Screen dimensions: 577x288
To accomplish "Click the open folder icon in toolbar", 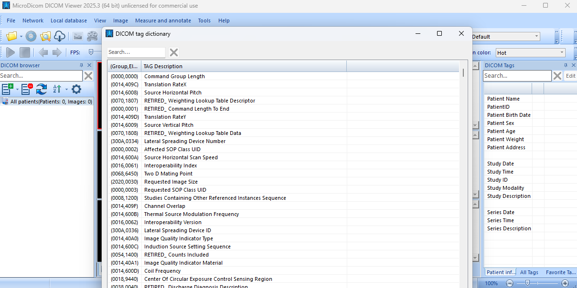I will point(11,36).
